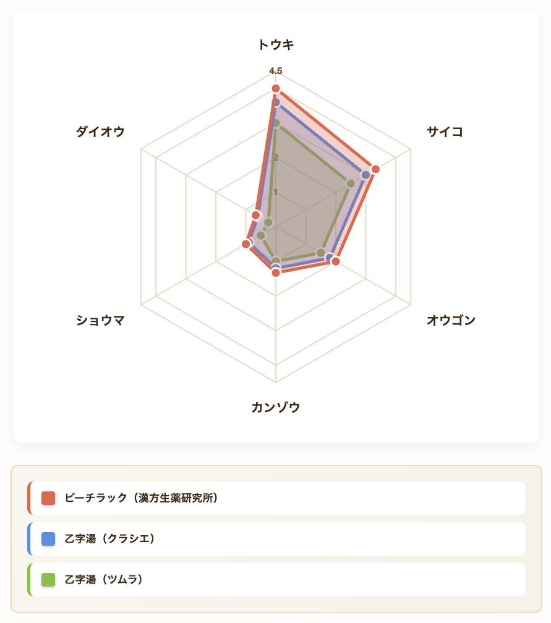Select the トウキ axis label
This screenshot has width=551, height=623.
click(x=276, y=44)
